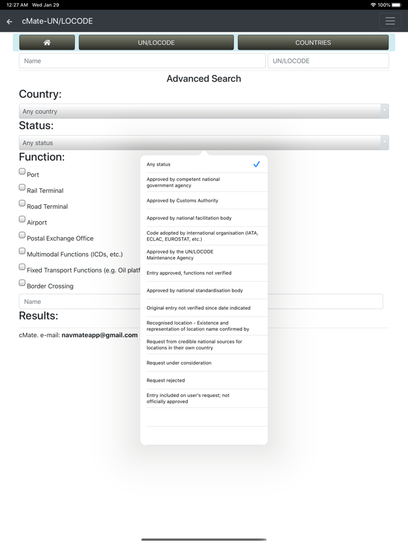Open the COUNTRIES button
This screenshot has width=408, height=544.
pyautogui.click(x=313, y=42)
